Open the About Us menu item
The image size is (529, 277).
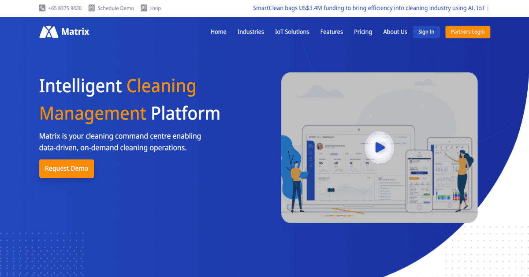click(395, 32)
